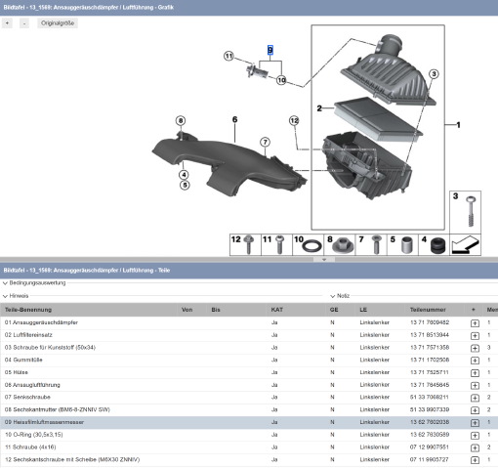Open thumbnail 8 hex nut icon
This screenshot has width=498, height=468.
[x=340, y=244]
